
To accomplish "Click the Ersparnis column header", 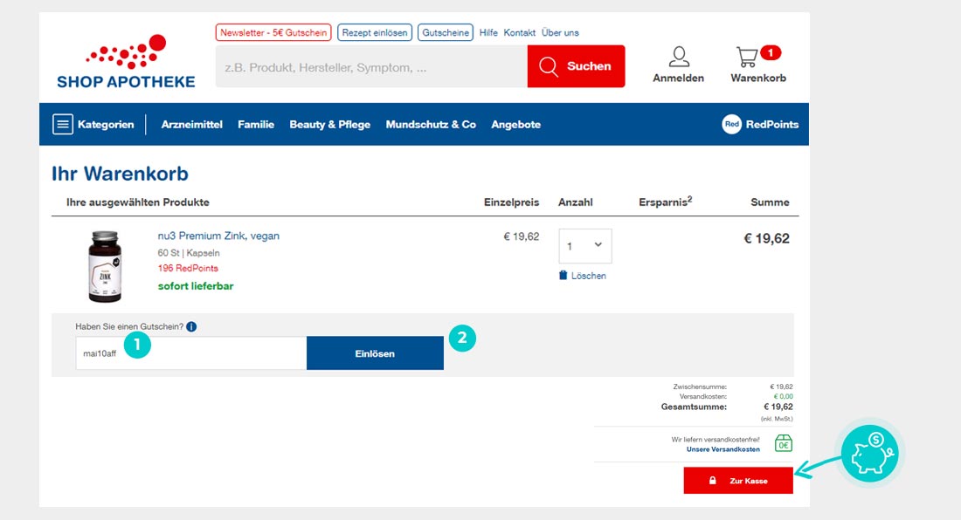I will [x=666, y=202].
